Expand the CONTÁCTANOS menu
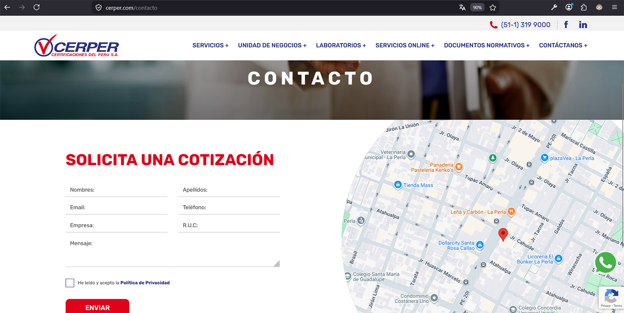Viewport: 624px width, 313px height. click(563, 45)
